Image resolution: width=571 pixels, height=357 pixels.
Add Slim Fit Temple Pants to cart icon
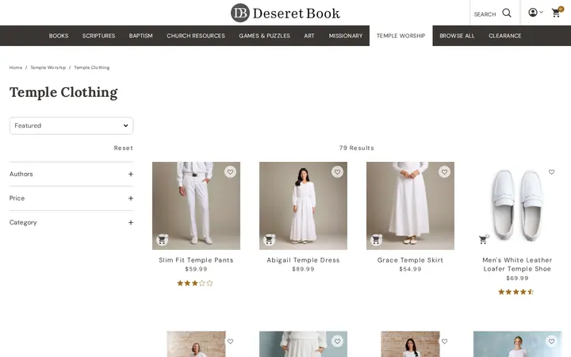[x=162, y=240]
